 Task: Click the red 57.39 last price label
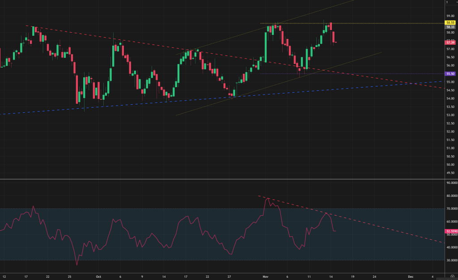pos(450,42)
